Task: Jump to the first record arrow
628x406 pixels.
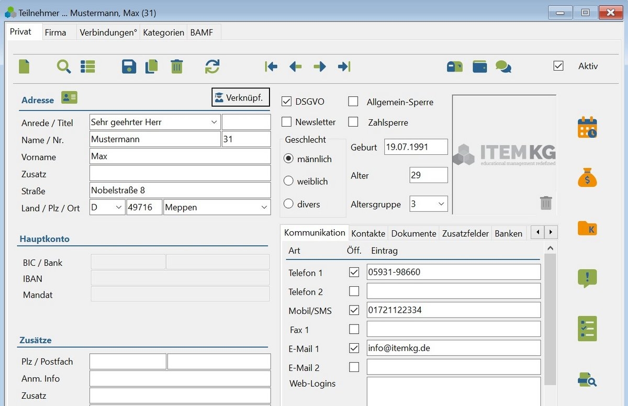Action: click(271, 66)
